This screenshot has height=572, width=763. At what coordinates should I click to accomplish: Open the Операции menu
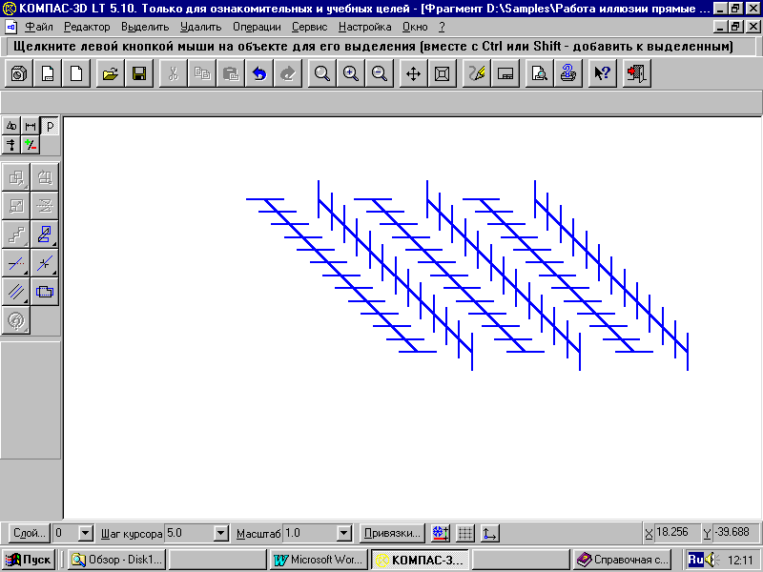click(x=257, y=28)
